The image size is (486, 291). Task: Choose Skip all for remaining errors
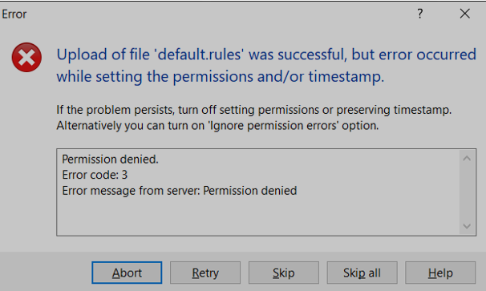(x=362, y=273)
